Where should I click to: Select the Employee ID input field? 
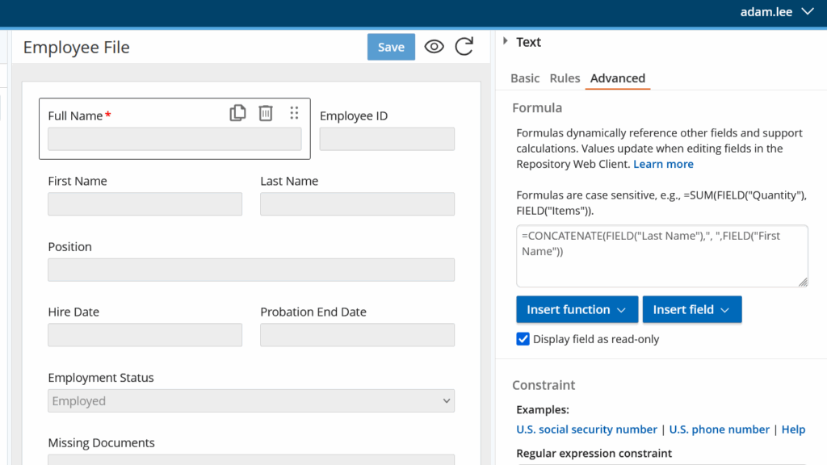(387, 139)
